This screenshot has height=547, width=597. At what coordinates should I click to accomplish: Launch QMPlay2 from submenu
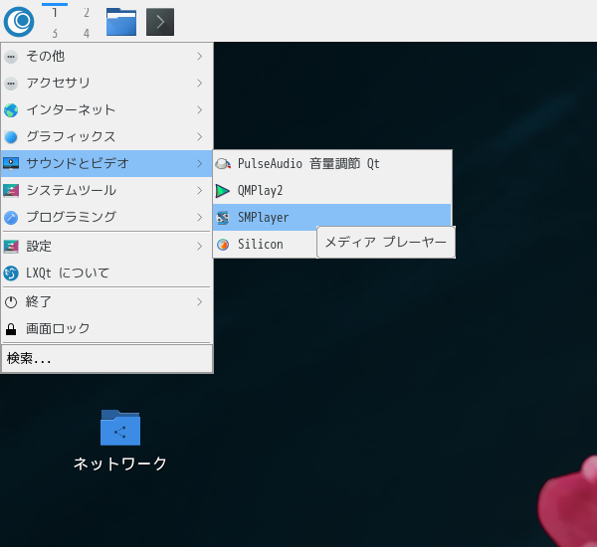pos(332,190)
